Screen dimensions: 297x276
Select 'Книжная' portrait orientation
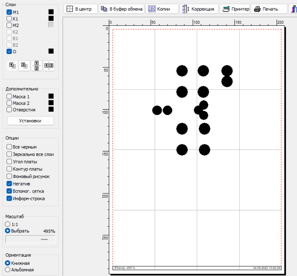click(8, 263)
